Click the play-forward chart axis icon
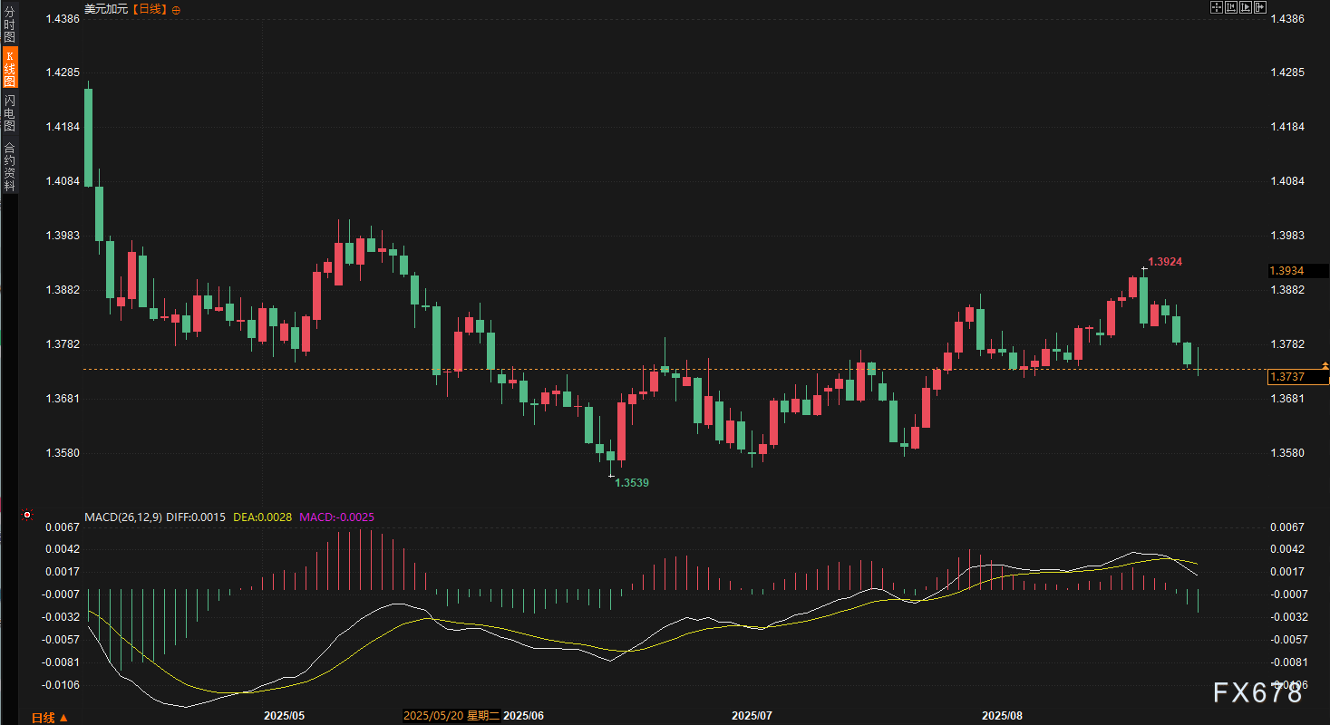This screenshot has width=1330, height=725. pyautogui.click(x=1246, y=7)
